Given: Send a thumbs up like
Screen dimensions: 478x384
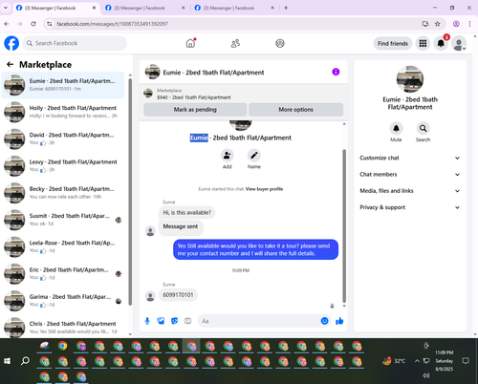Looking at the screenshot, I should (339, 321).
